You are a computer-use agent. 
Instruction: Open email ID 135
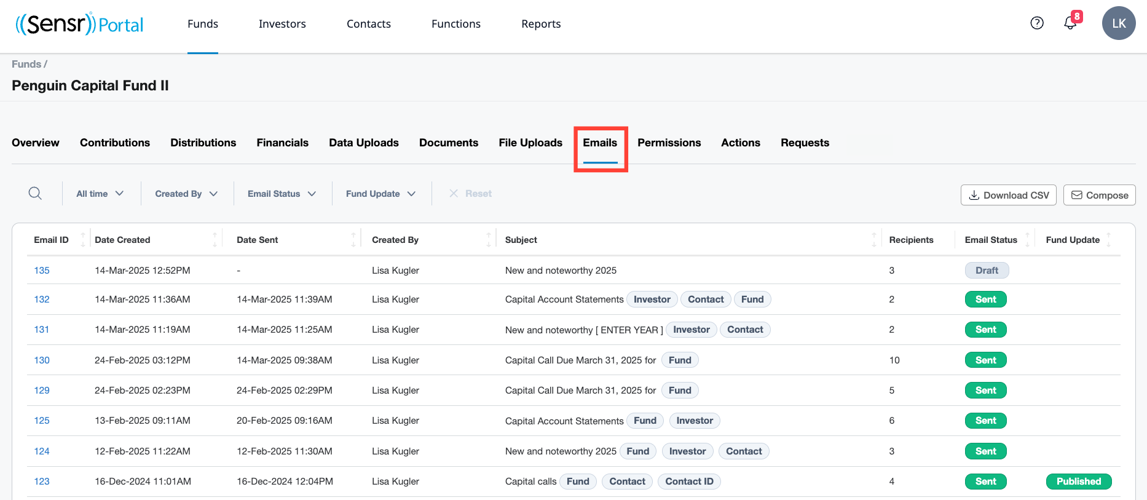pyautogui.click(x=42, y=271)
